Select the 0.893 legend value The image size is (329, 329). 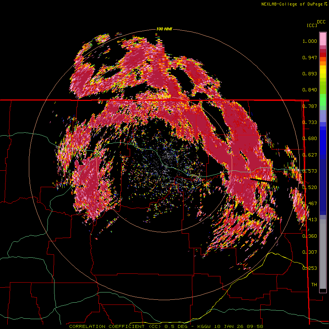point(310,73)
